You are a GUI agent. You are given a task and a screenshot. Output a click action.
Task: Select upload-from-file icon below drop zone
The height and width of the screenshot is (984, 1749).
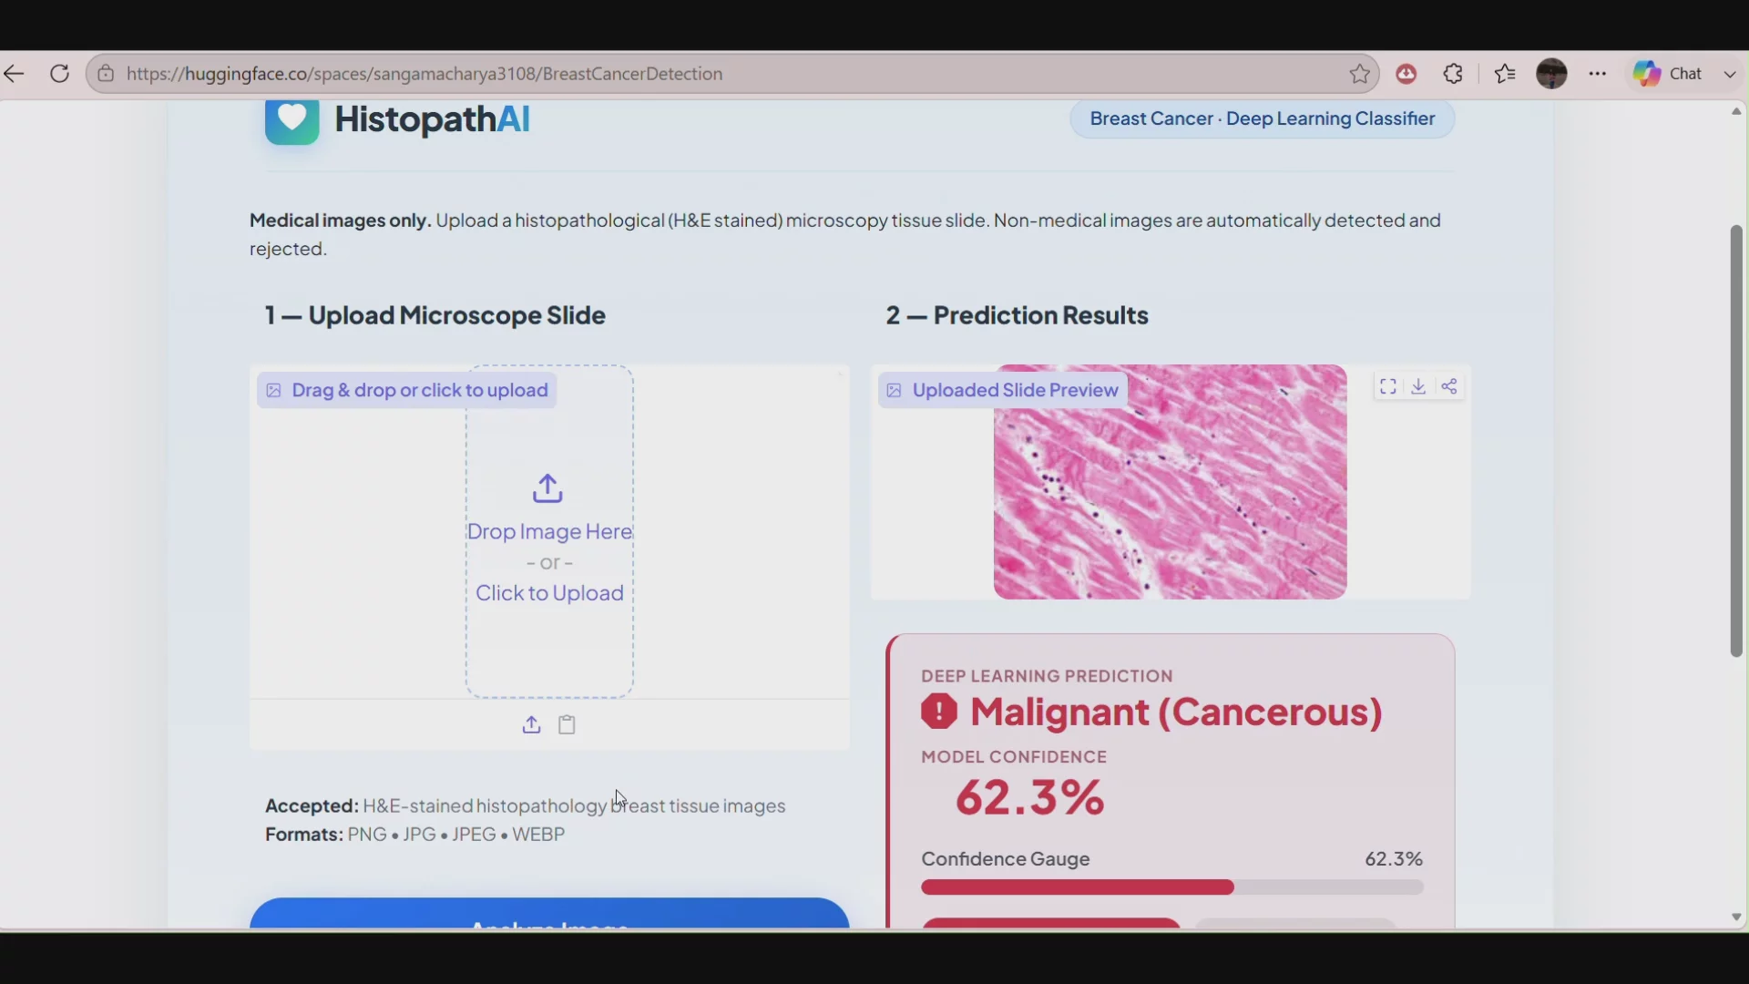point(531,724)
